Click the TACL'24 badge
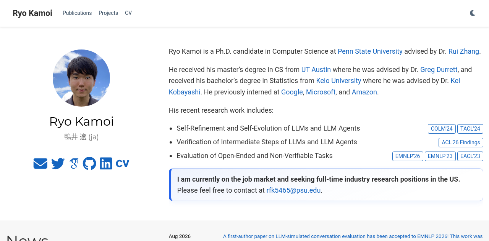Viewport: 489px width, 241px height. click(470, 129)
